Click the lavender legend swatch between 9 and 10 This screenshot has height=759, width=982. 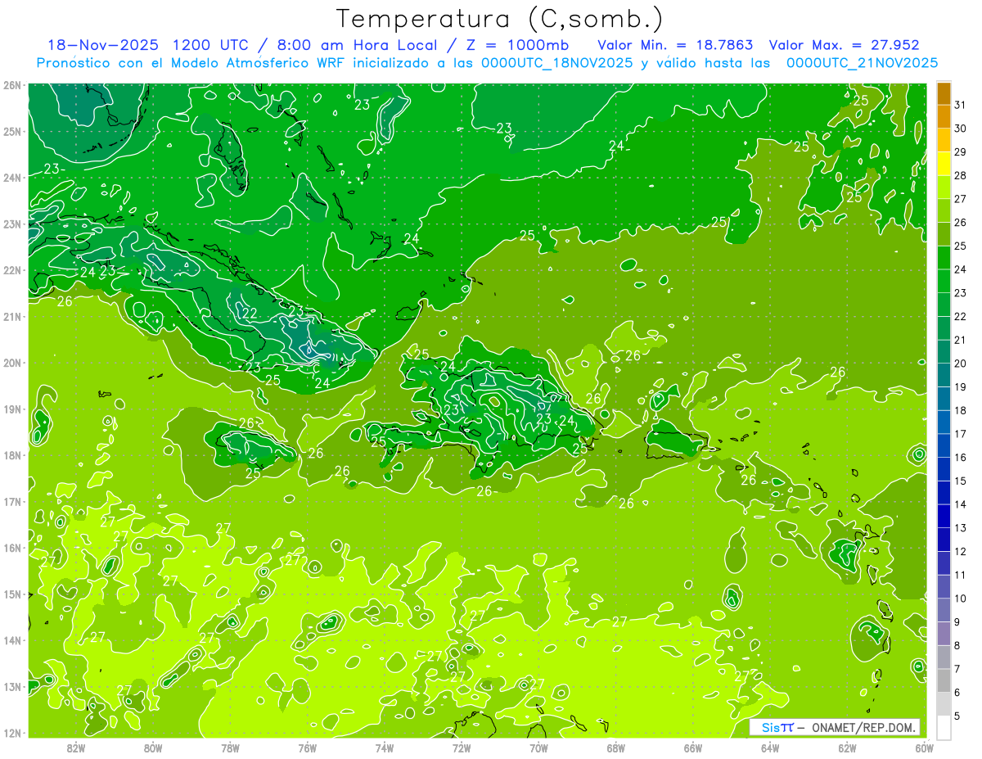(944, 610)
